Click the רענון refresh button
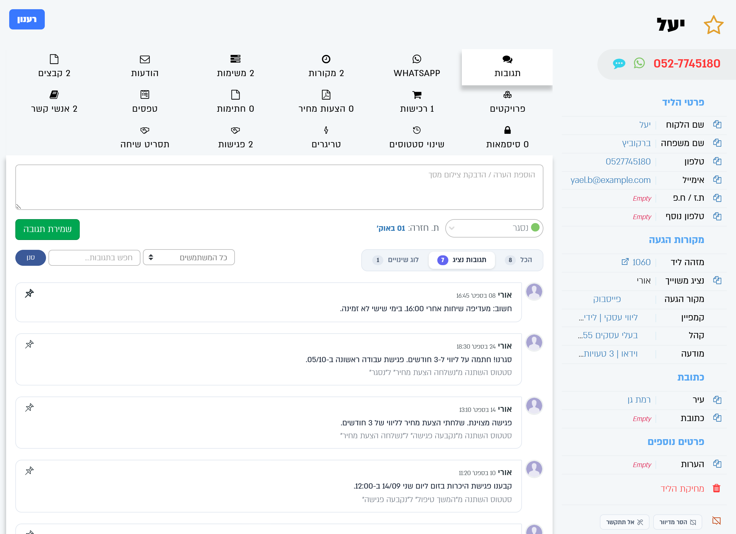The image size is (736, 534). (27, 20)
